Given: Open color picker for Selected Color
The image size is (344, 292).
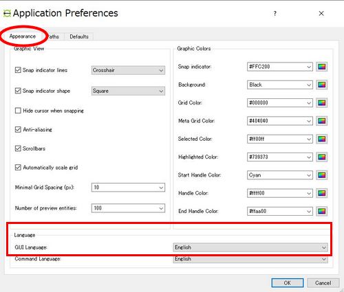Looking at the screenshot, I should click(321, 139).
